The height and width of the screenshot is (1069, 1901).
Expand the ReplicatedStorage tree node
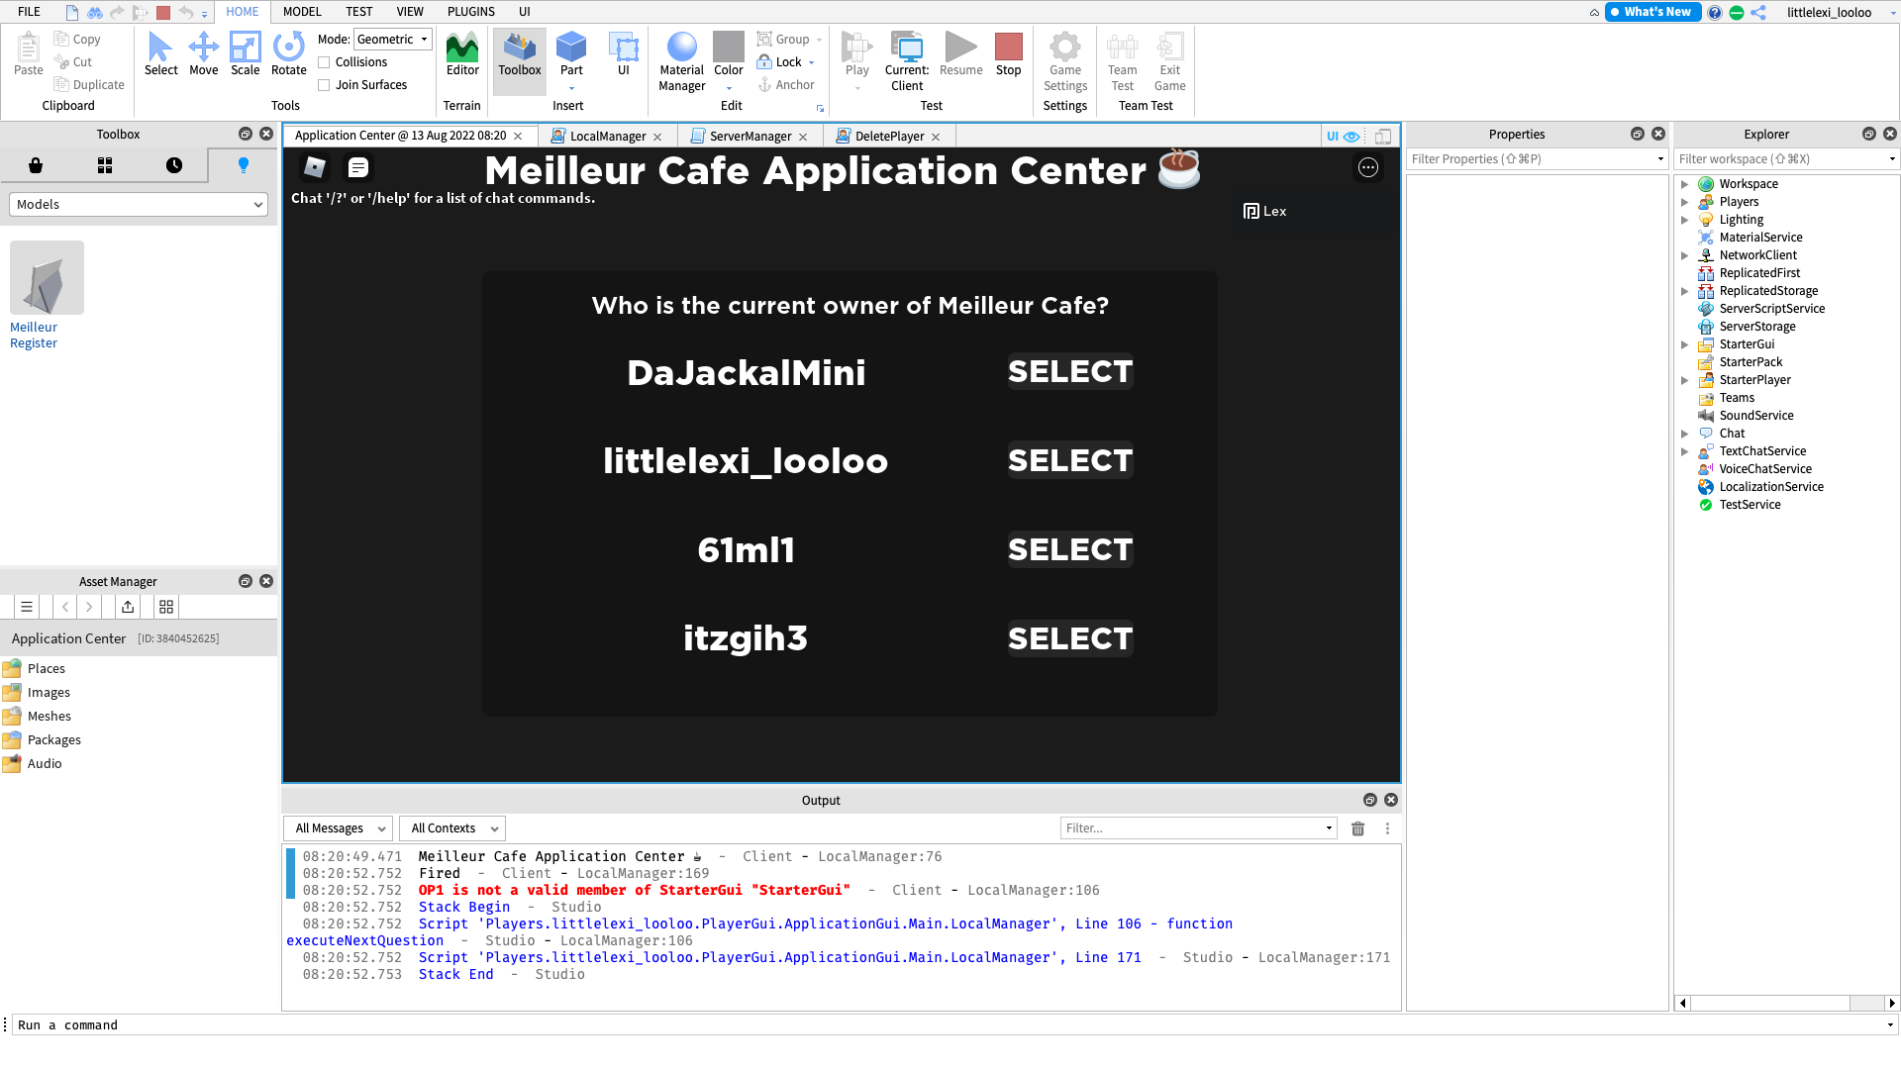point(1684,291)
